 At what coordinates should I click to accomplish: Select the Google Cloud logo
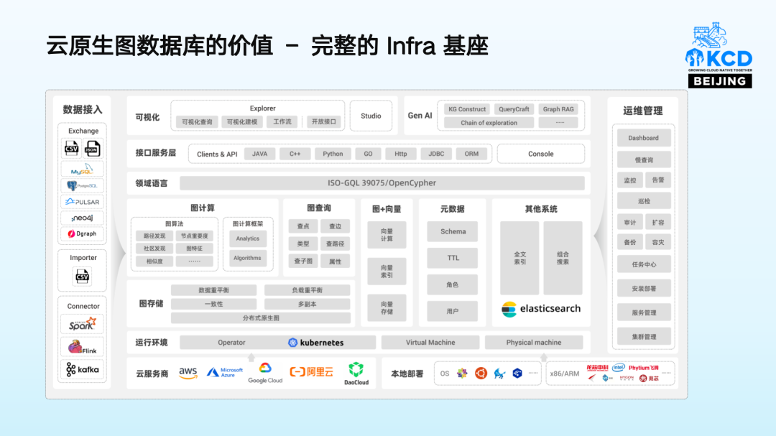pyautogui.click(x=265, y=373)
